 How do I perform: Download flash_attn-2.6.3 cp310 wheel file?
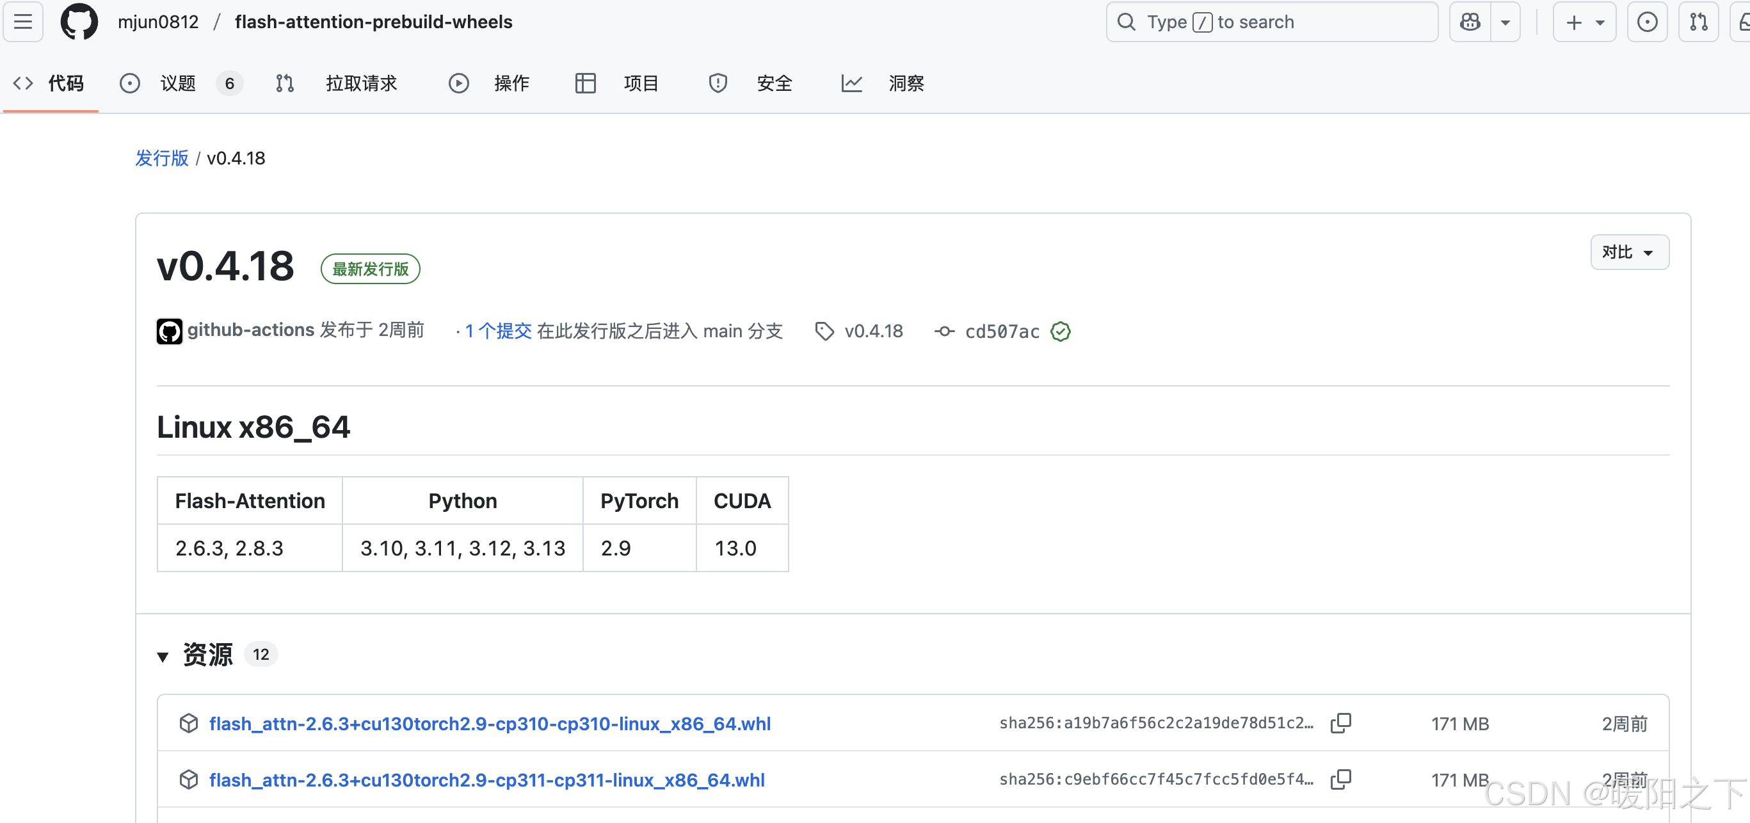coord(489,724)
